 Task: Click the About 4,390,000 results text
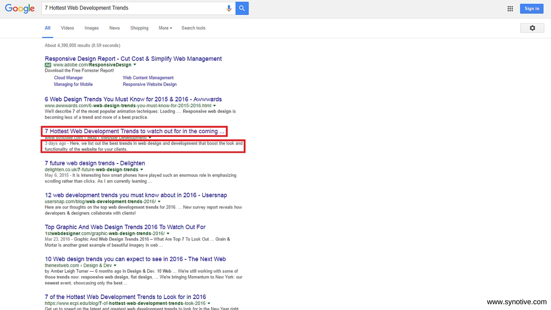[82, 45]
